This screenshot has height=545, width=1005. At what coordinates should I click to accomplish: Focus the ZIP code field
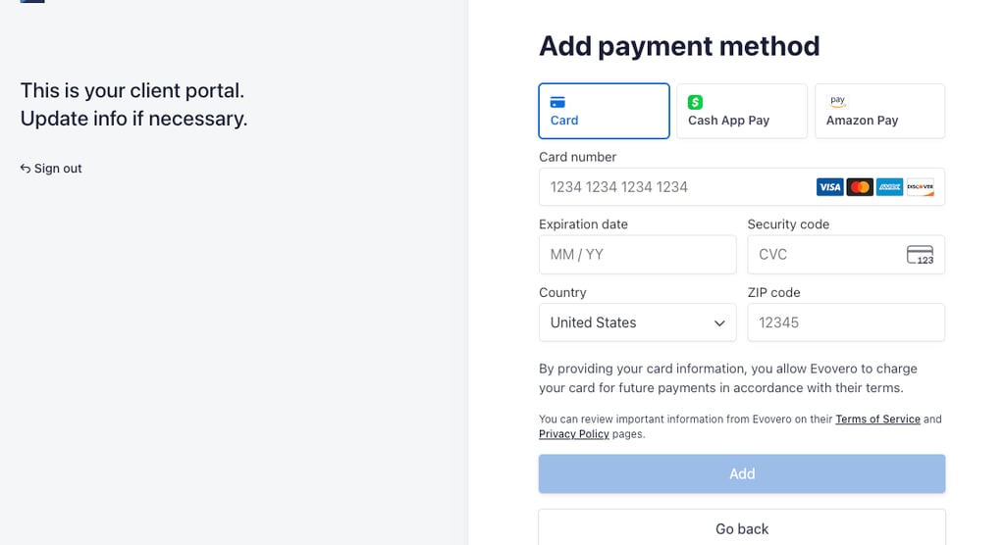coord(845,322)
